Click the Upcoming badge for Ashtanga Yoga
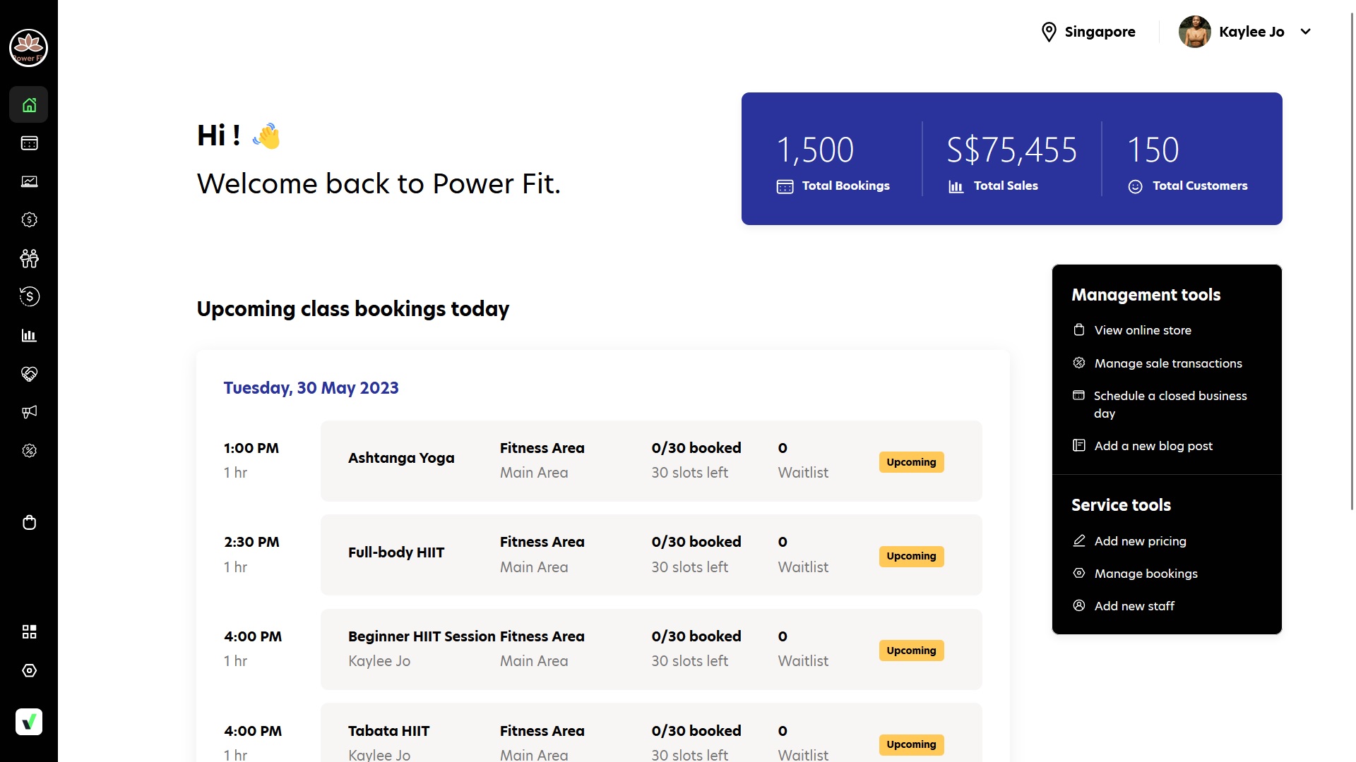1356x762 pixels. (911, 462)
